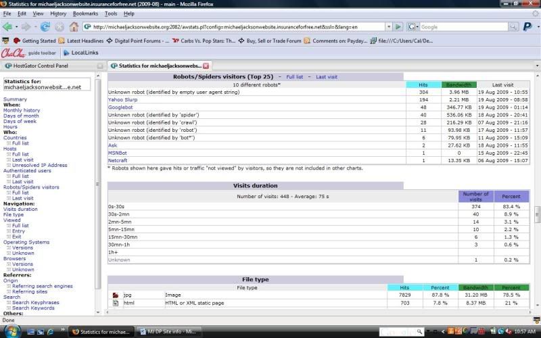Open Countries sidebar link
The width and height of the screenshot is (541, 338).
[15, 138]
